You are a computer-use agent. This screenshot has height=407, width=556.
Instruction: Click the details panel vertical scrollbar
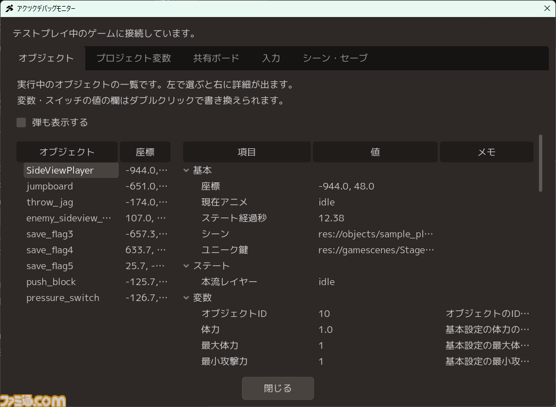pos(541,163)
